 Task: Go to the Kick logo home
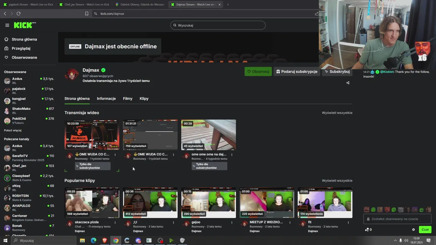coord(25,25)
